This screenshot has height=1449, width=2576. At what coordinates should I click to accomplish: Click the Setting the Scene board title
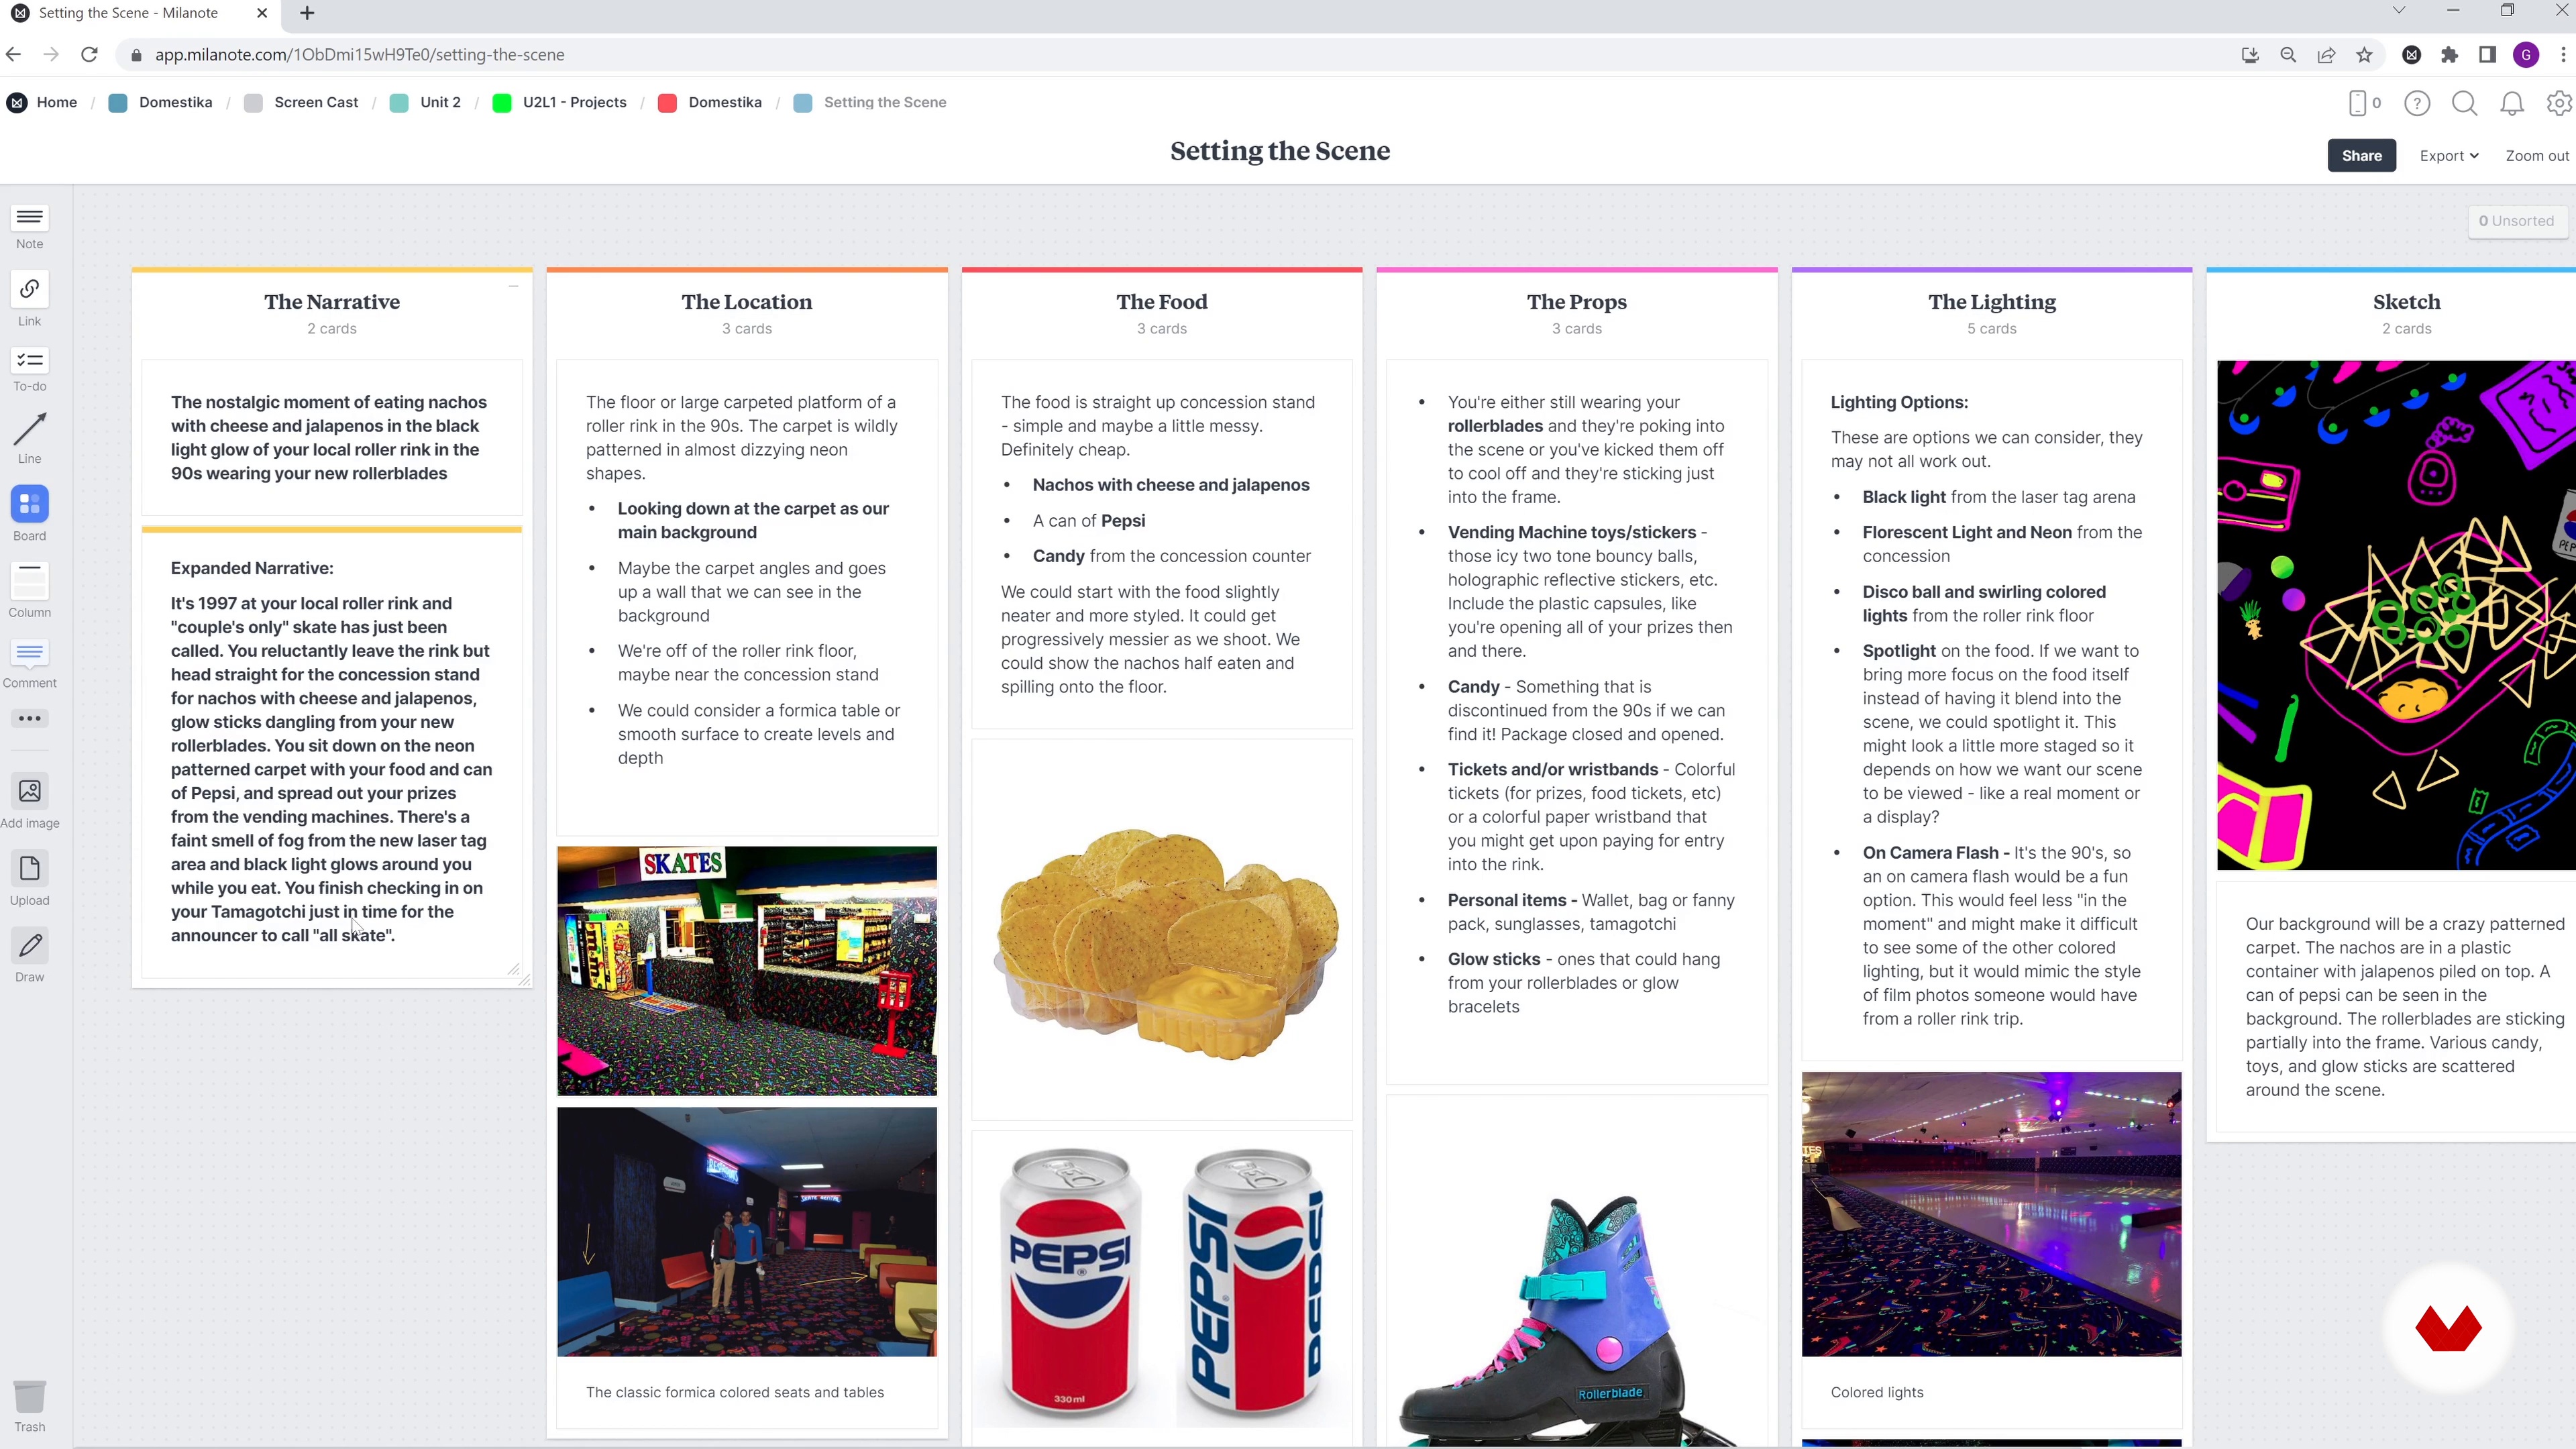pyautogui.click(x=1280, y=151)
